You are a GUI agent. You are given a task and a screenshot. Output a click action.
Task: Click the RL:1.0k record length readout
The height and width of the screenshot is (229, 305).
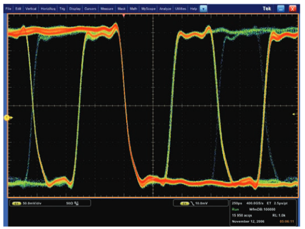coord(279,216)
